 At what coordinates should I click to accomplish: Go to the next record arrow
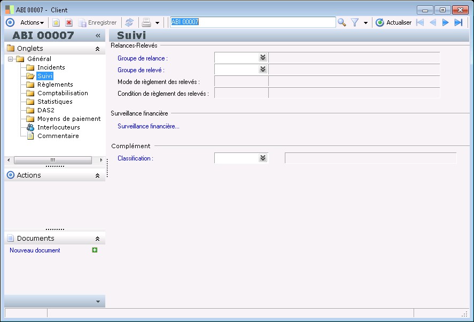[x=445, y=22]
